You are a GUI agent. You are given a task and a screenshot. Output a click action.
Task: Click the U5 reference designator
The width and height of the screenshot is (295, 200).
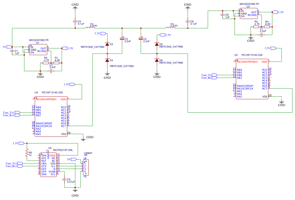[50, 148]
